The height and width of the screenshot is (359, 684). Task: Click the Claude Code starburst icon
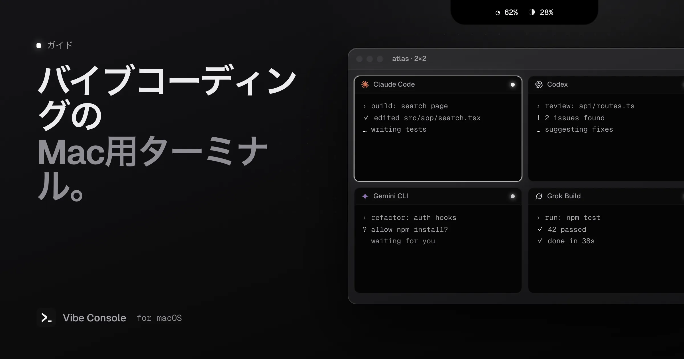click(365, 85)
